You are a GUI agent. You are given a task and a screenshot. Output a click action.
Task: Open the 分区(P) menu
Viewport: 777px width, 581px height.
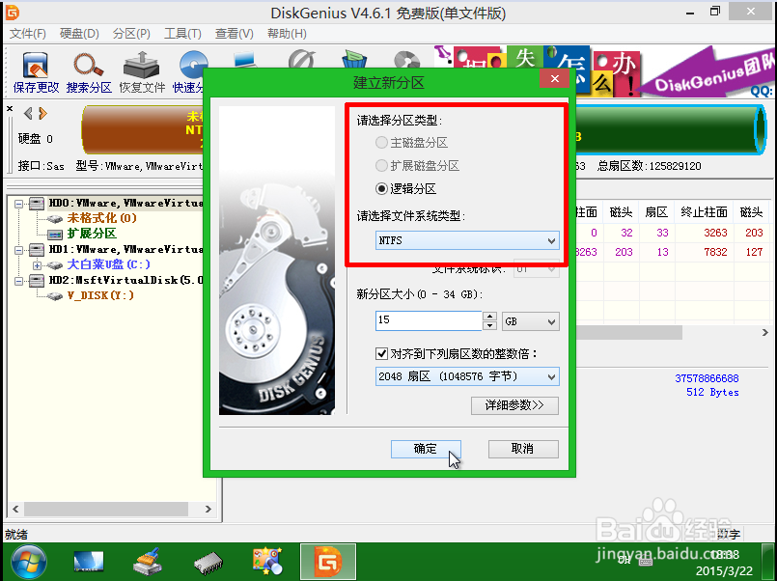tap(131, 34)
